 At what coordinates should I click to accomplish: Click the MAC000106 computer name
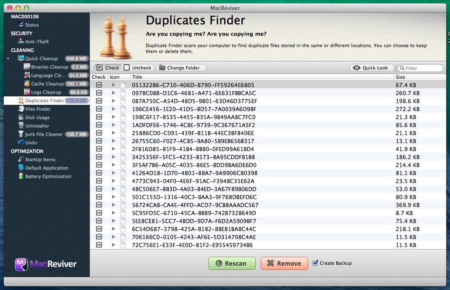click(x=25, y=16)
